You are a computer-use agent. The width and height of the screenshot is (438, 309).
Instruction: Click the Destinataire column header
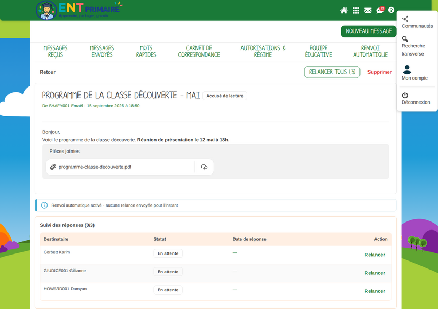[x=56, y=239]
